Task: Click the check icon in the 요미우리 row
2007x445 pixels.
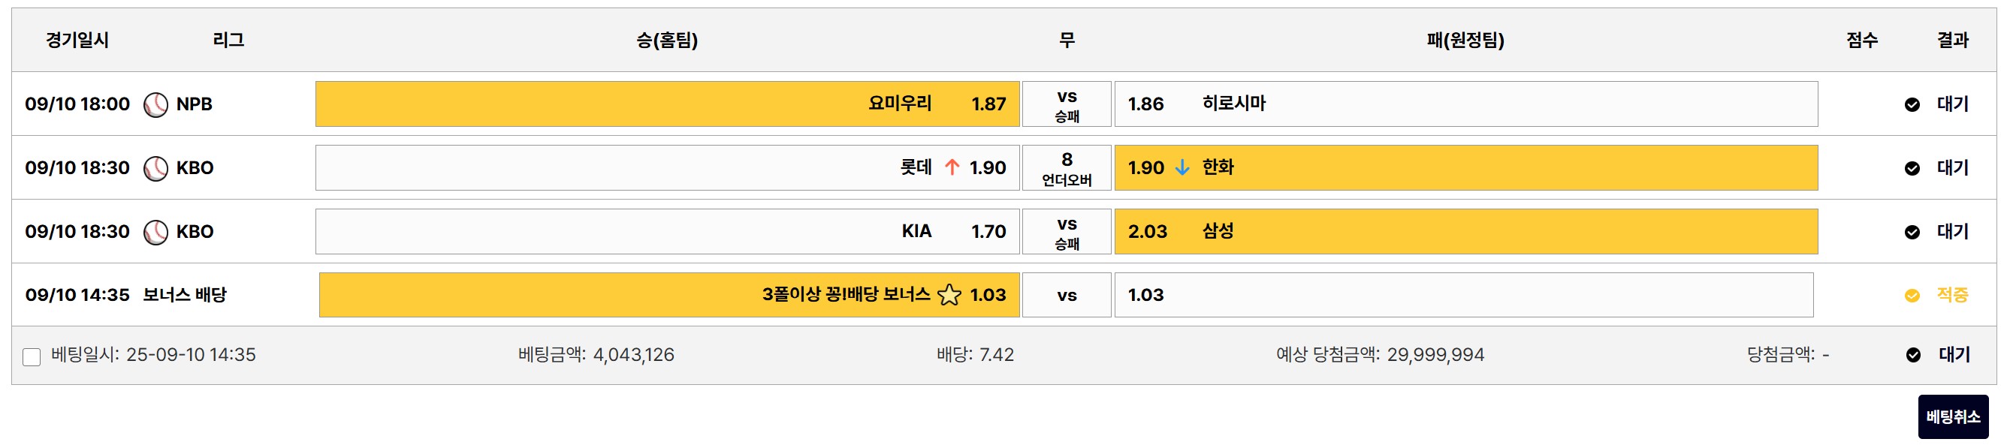Action: pos(1912,104)
